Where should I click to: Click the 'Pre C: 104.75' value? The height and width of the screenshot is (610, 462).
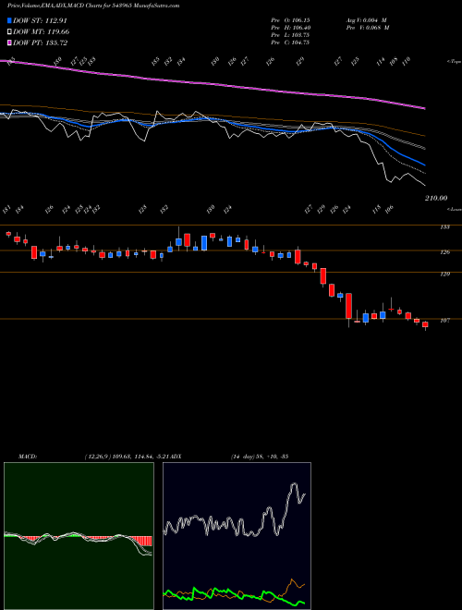[290, 43]
